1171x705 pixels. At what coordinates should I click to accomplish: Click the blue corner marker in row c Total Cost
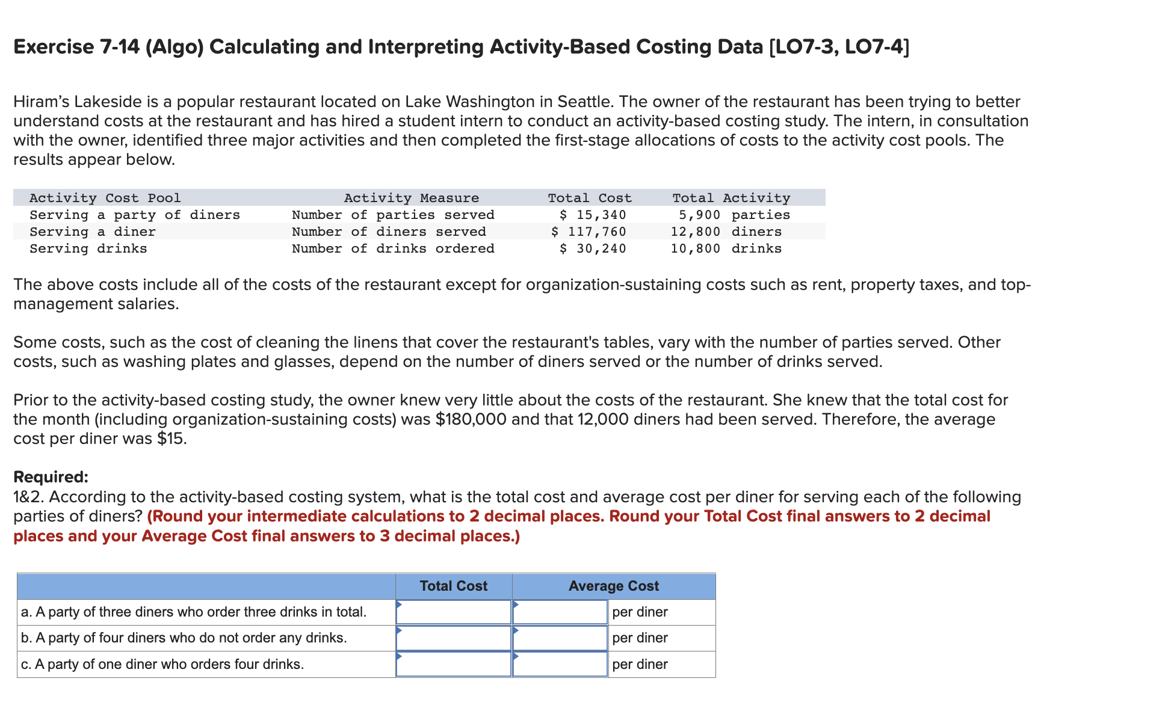click(x=400, y=657)
